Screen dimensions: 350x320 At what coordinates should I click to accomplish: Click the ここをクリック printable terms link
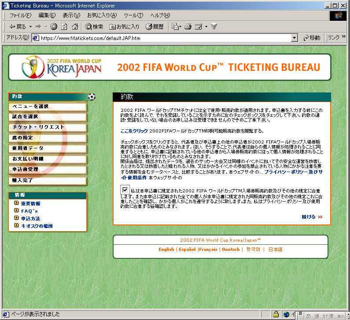coord(134,131)
